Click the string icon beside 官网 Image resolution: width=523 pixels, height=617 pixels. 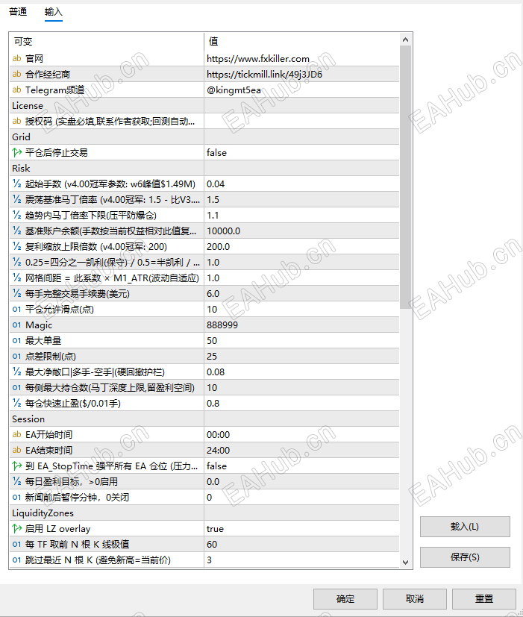click(16, 59)
